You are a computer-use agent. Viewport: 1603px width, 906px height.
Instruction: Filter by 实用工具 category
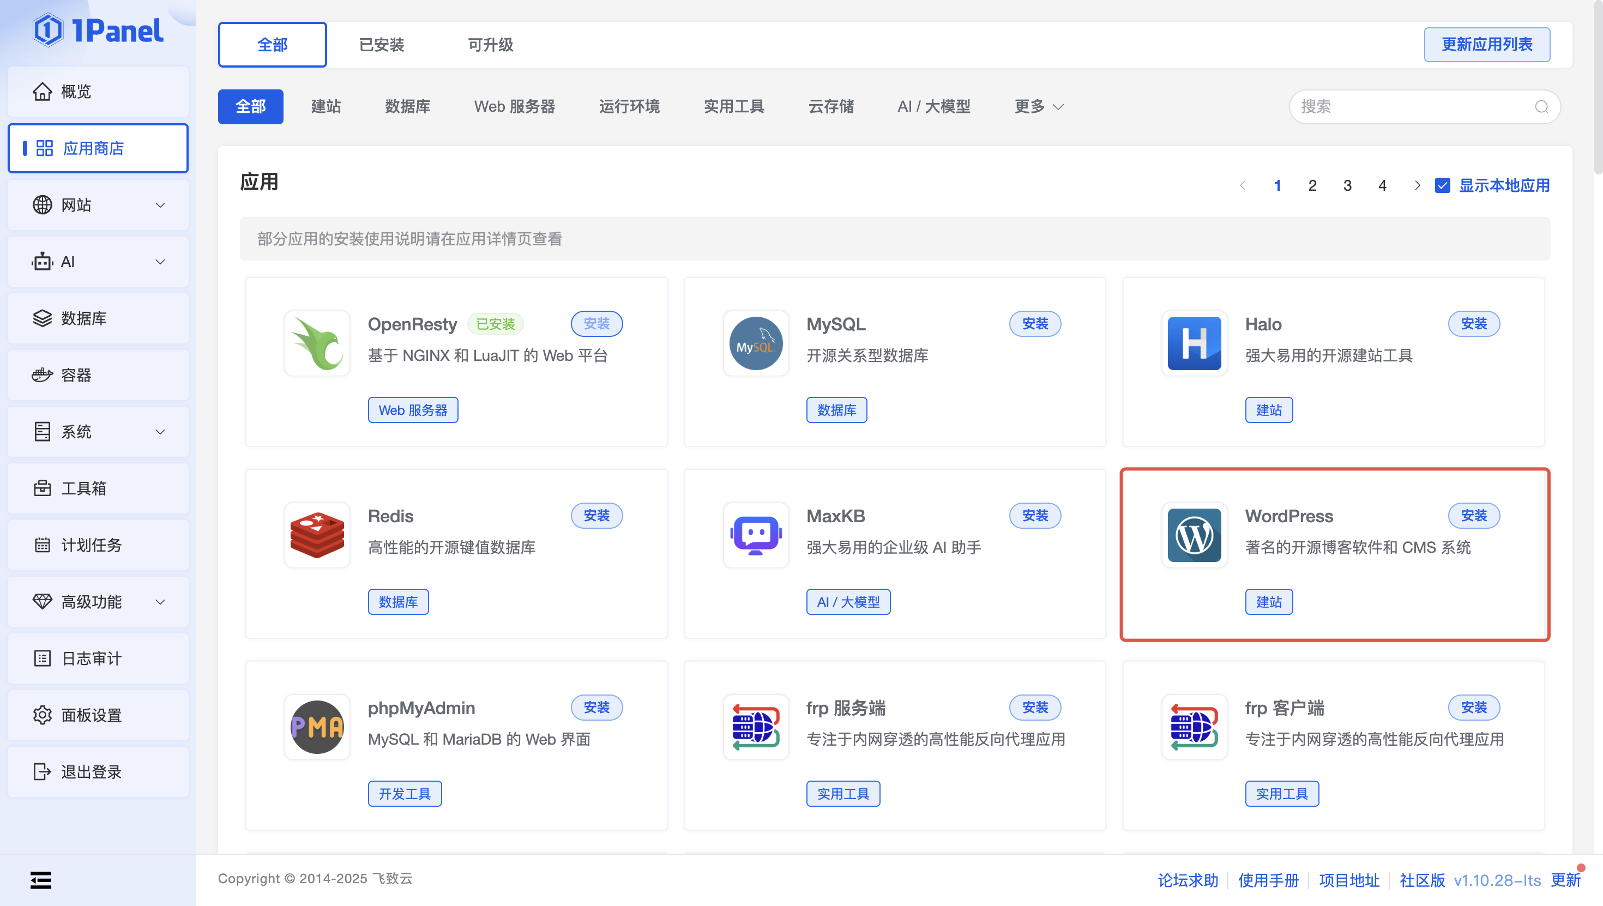click(734, 106)
